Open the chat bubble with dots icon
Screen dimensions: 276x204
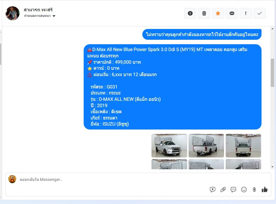tap(233, 190)
